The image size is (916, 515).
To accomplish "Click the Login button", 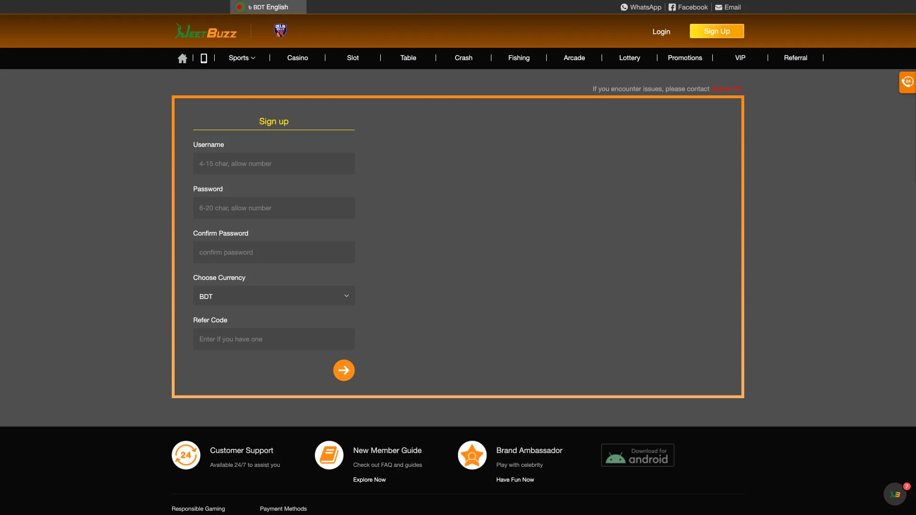I will tap(661, 31).
